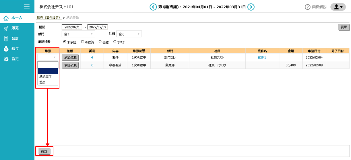The image size is (351, 160).
Task: Choose 承認完了 from the open dropdown list
Action: coord(46,77)
